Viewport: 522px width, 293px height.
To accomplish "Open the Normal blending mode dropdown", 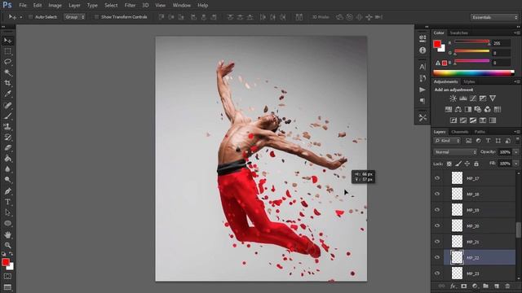I will [x=455, y=152].
